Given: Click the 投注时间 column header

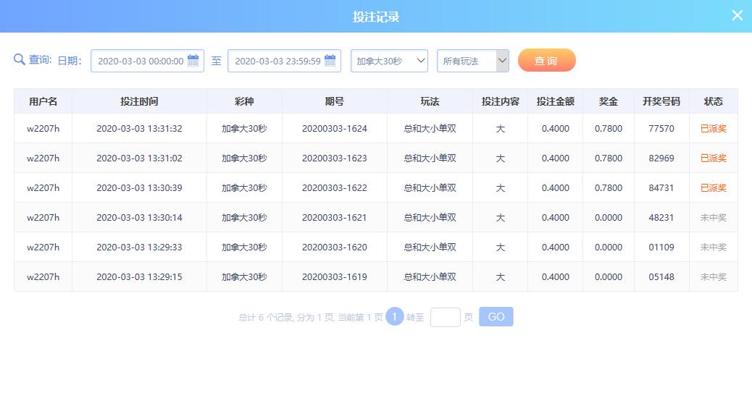Looking at the screenshot, I should 139,101.
